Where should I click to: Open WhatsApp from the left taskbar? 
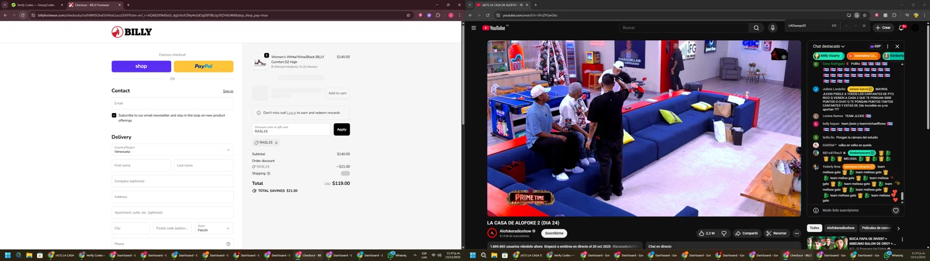(398, 255)
